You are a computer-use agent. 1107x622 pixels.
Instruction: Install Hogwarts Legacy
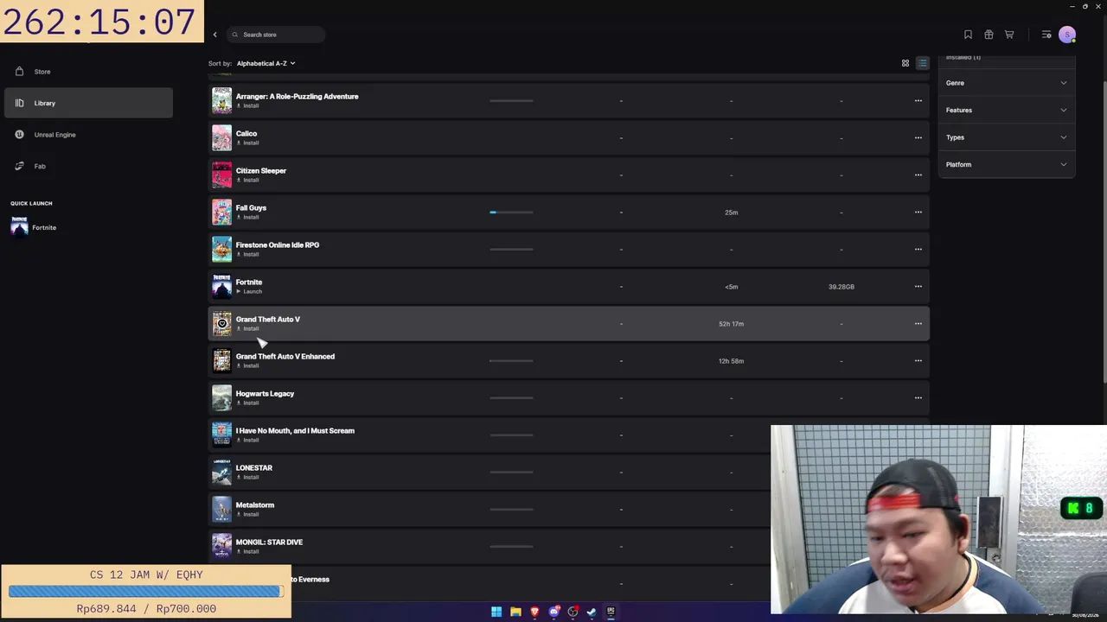tap(248, 403)
